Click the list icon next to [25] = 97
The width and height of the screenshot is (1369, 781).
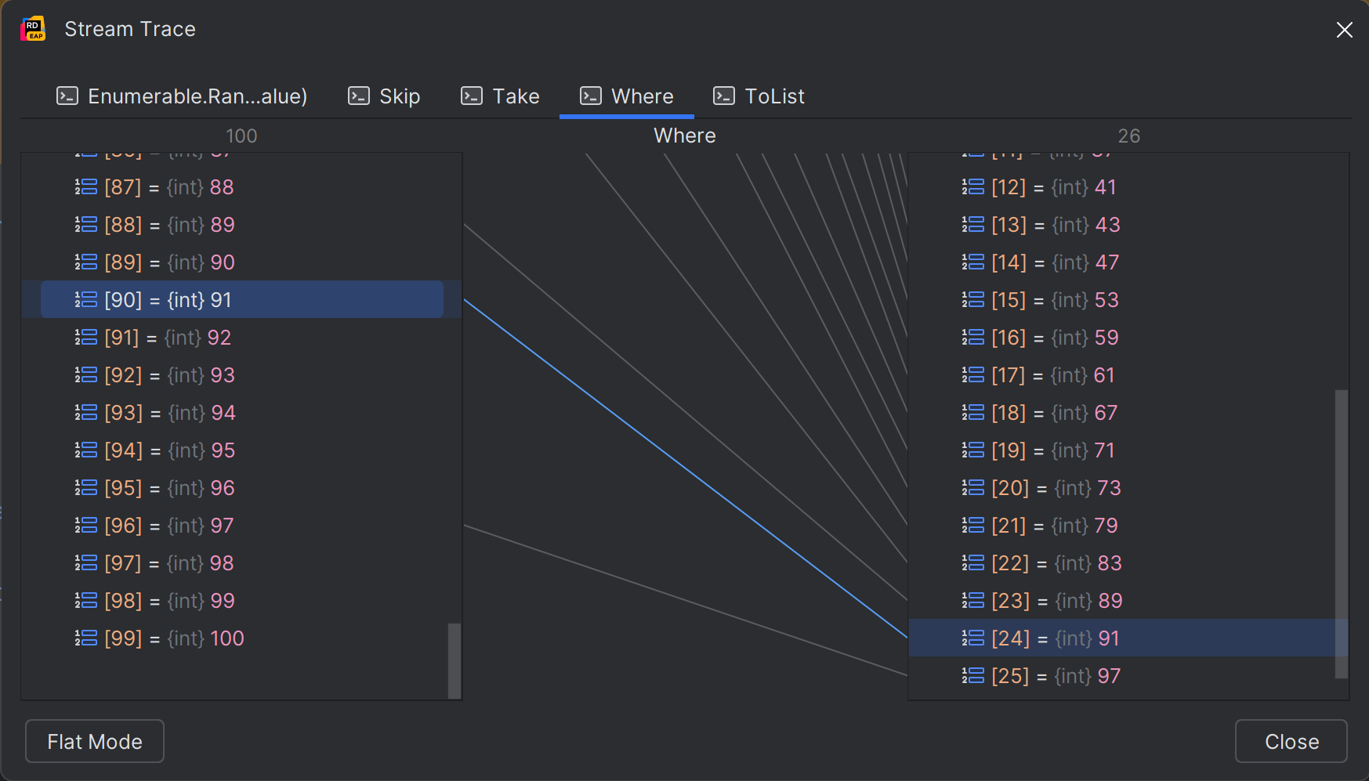tap(973, 676)
